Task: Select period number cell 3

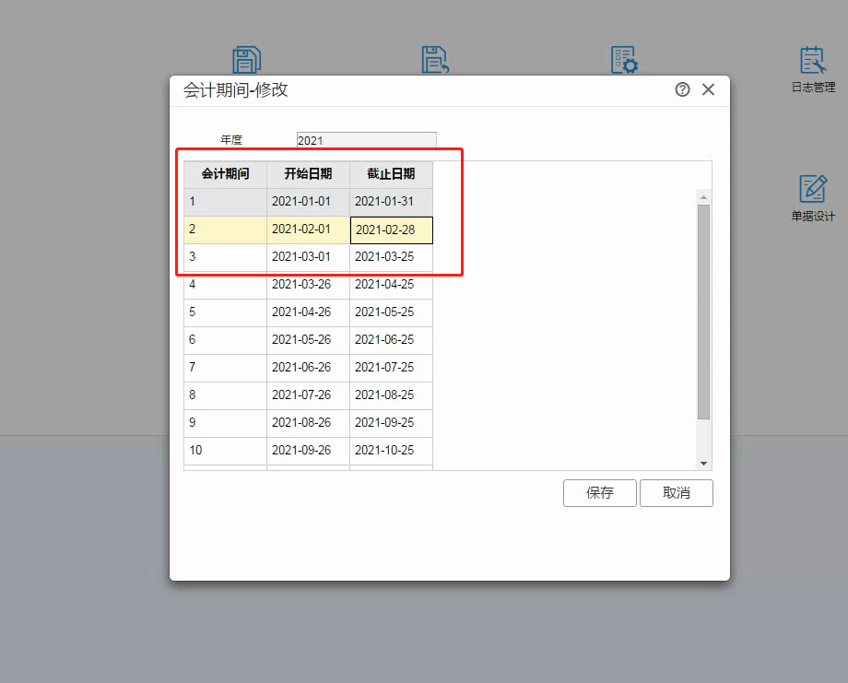Action: click(226, 257)
